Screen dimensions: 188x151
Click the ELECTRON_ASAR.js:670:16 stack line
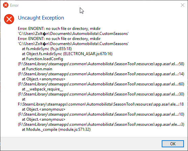click(67, 54)
